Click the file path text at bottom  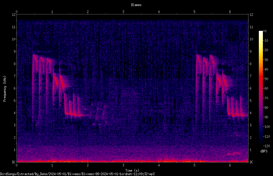tap(77, 174)
